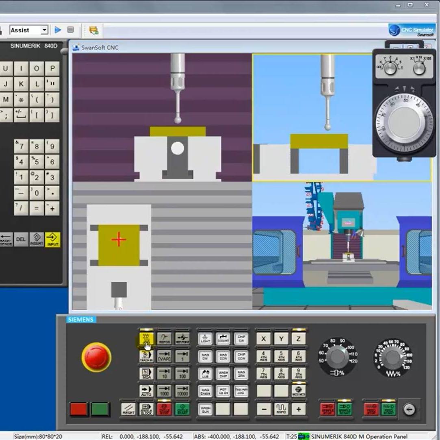Click the plus direction jog key
440x440 pixels.
tap(299, 410)
